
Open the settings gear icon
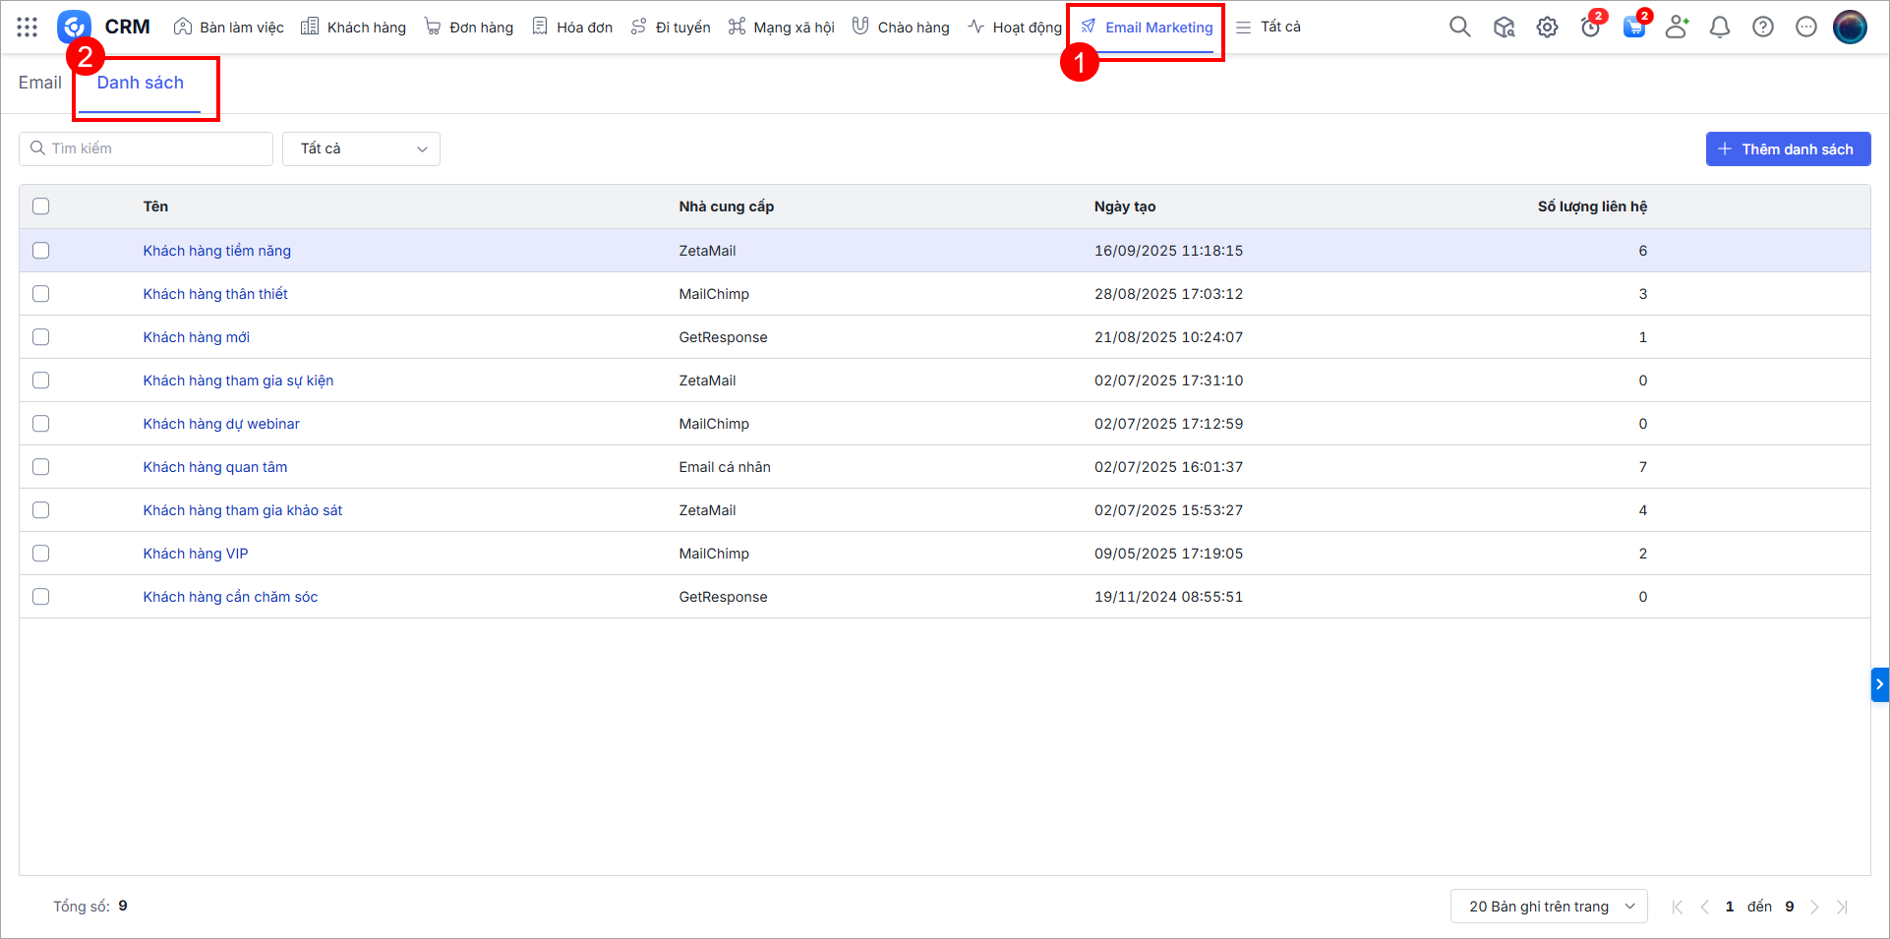[x=1547, y=28]
